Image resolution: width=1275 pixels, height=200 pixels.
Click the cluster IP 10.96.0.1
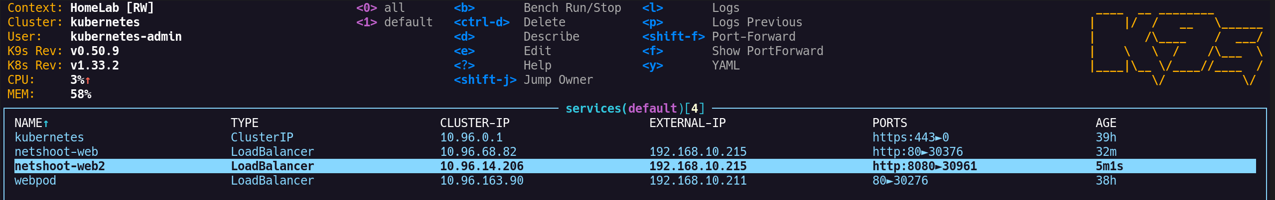(x=471, y=137)
